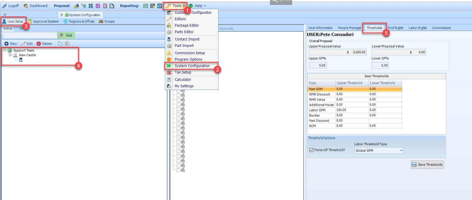The image size is (472, 200).
Task: Select New Castle in the tree
Action: pyautogui.click(x=27, y=55)
